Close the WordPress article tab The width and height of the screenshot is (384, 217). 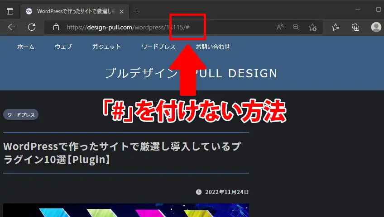coord(121,11)
